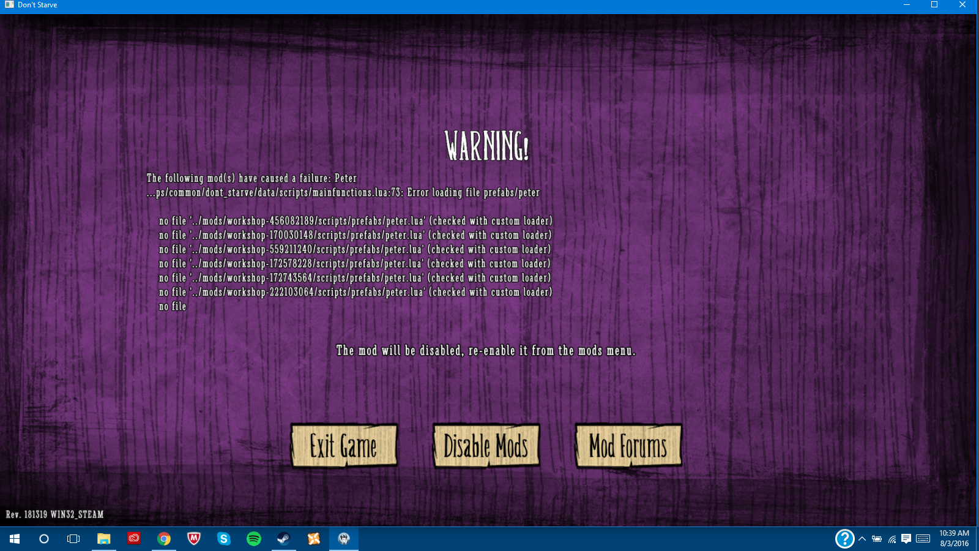Click the blue help question mark icon
This screenshot has height=551, width=979.
tap(844, 539)
